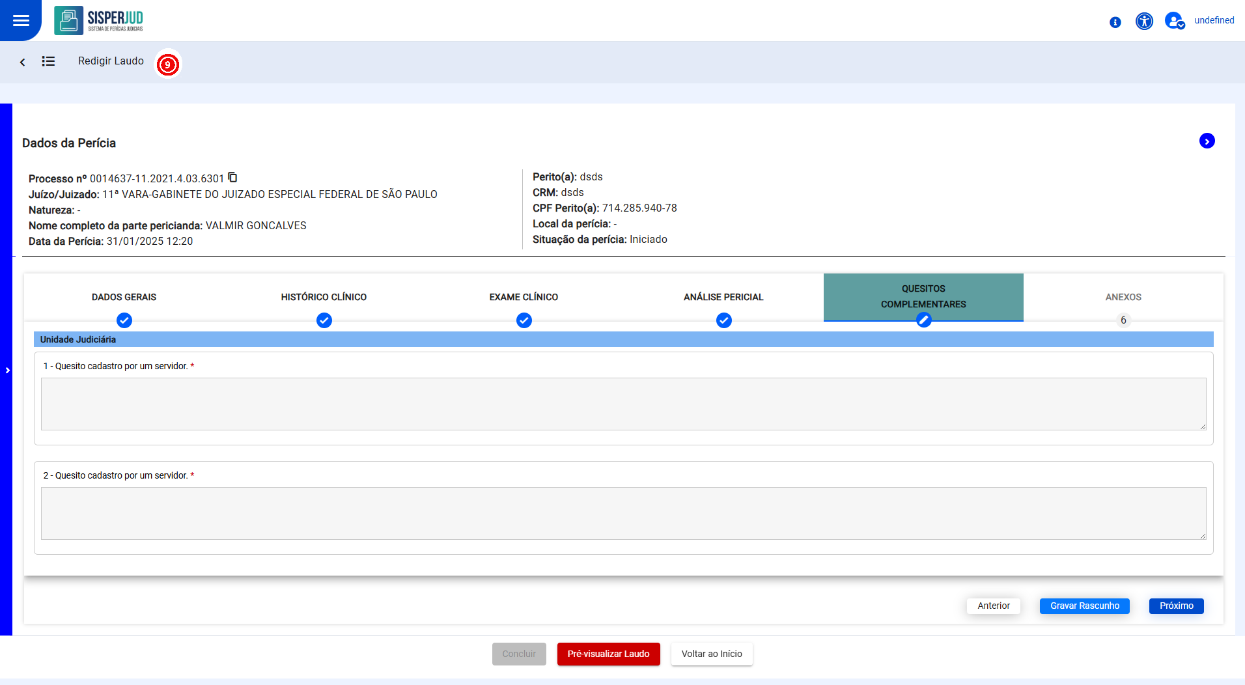Switch to the Anexos tab

[x=1123, y=297]
